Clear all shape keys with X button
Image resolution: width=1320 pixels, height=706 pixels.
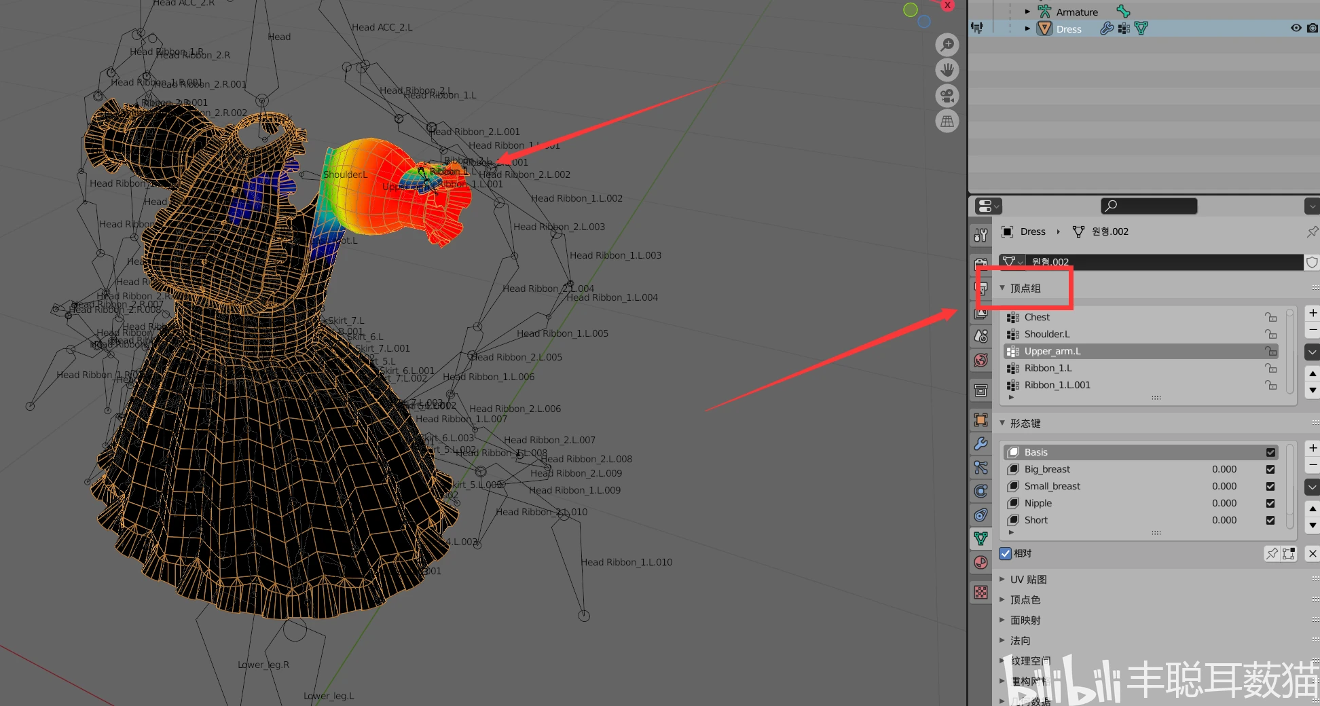[x=1313, y=554]
